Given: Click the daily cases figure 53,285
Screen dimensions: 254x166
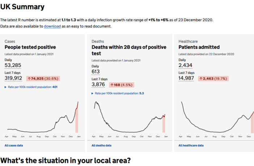Looking at the screenshot, I should tap(13, 65).
